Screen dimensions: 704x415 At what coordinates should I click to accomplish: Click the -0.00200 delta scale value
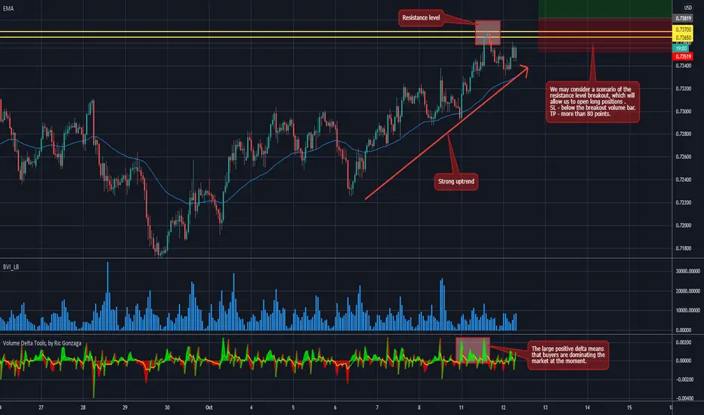(x=684, y=380)
